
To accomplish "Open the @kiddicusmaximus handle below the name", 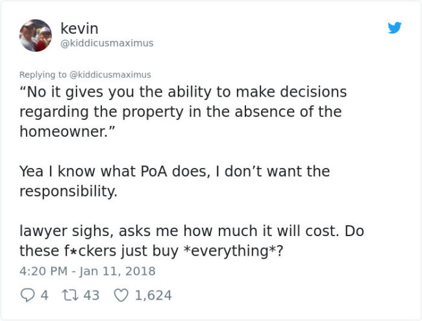I will 106,43.
